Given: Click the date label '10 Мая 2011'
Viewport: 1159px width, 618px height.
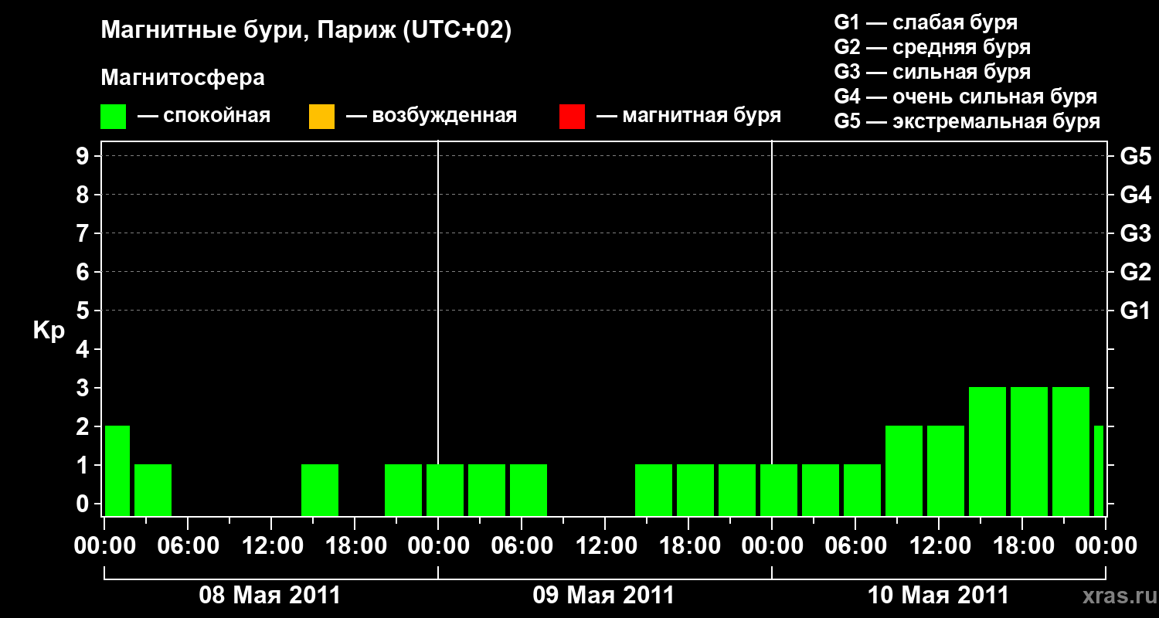Looking at the screenshot, I should point(938,596).
